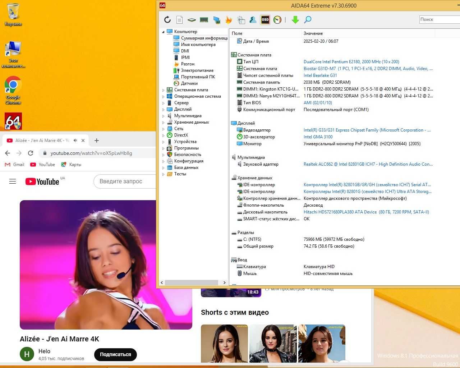
Task: Go back in the Chrome browser
Action: pos(8,153)
